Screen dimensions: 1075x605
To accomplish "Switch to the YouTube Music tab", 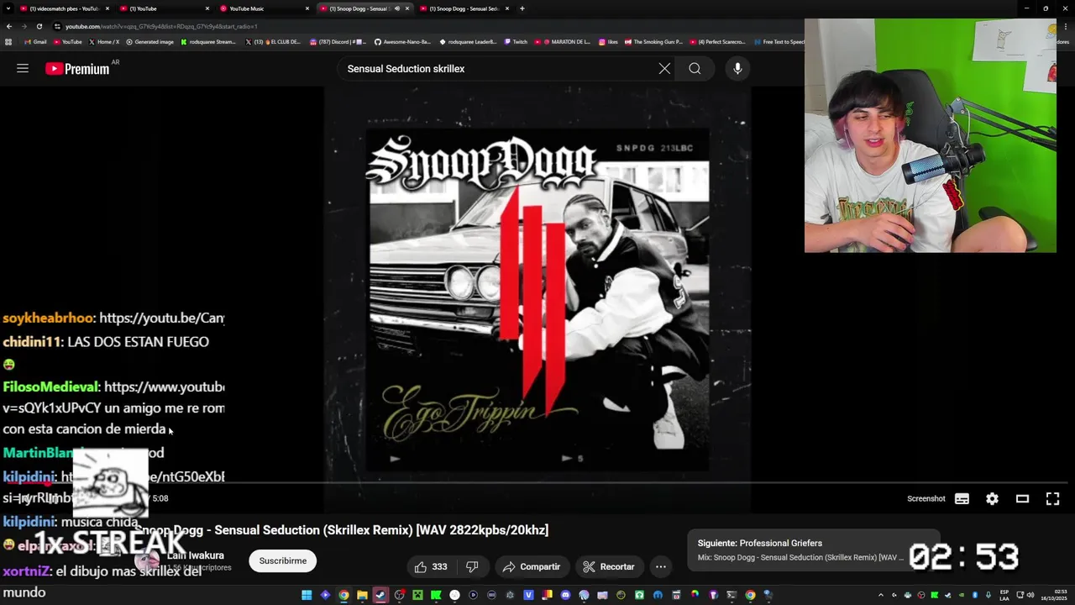I will tap(265, 8).
